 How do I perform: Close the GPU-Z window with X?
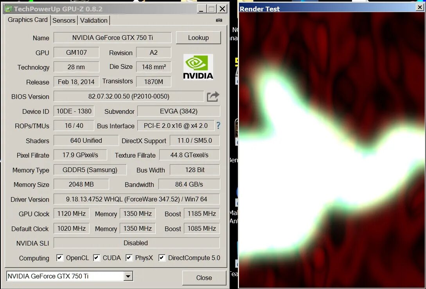(223, 9)
